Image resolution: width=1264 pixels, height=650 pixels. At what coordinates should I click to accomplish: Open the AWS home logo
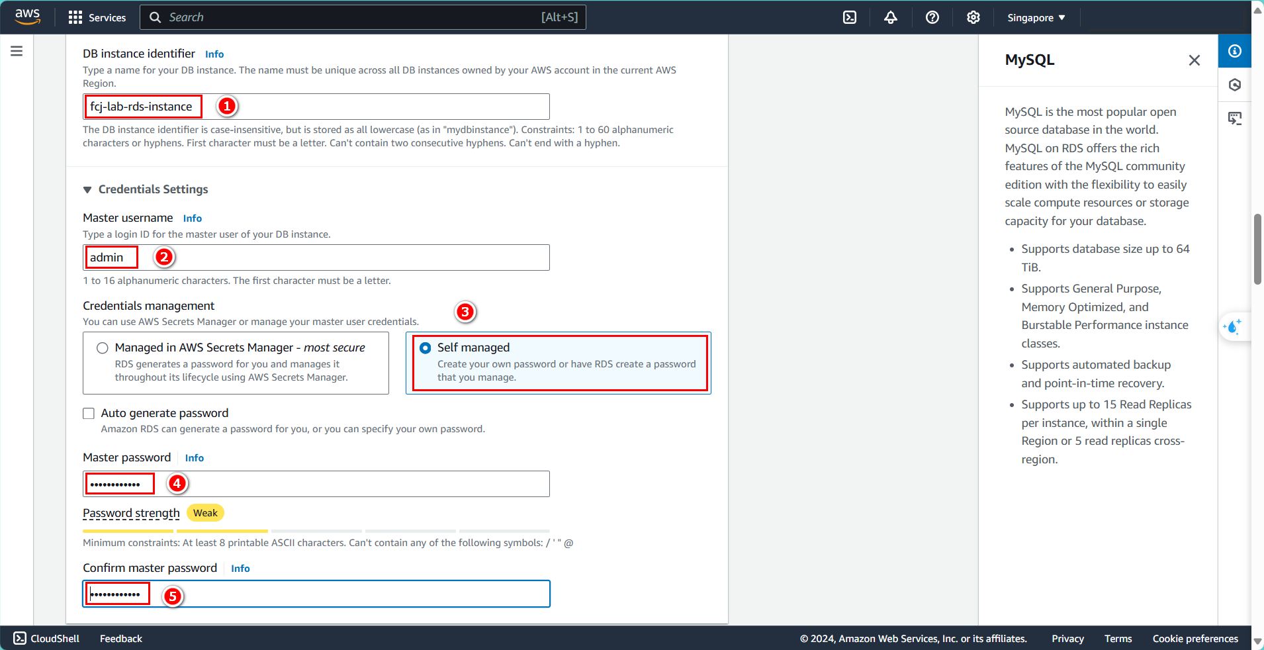pos(27,17)
